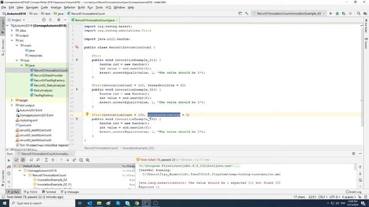The image size is (369, 207).
Task: Collapse the Autumn2019 project root
Action: click(7, 25)
